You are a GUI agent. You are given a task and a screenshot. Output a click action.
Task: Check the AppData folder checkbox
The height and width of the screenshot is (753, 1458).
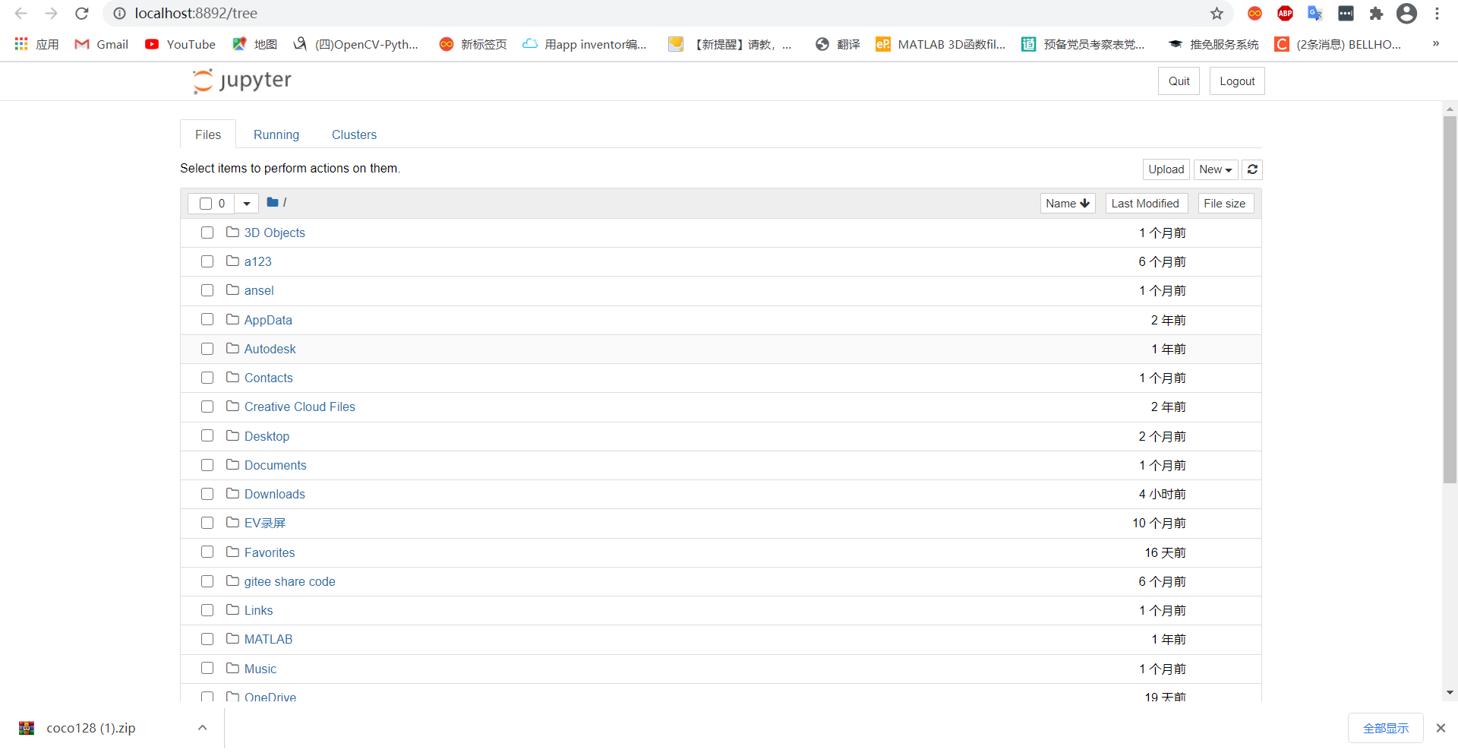207,319
